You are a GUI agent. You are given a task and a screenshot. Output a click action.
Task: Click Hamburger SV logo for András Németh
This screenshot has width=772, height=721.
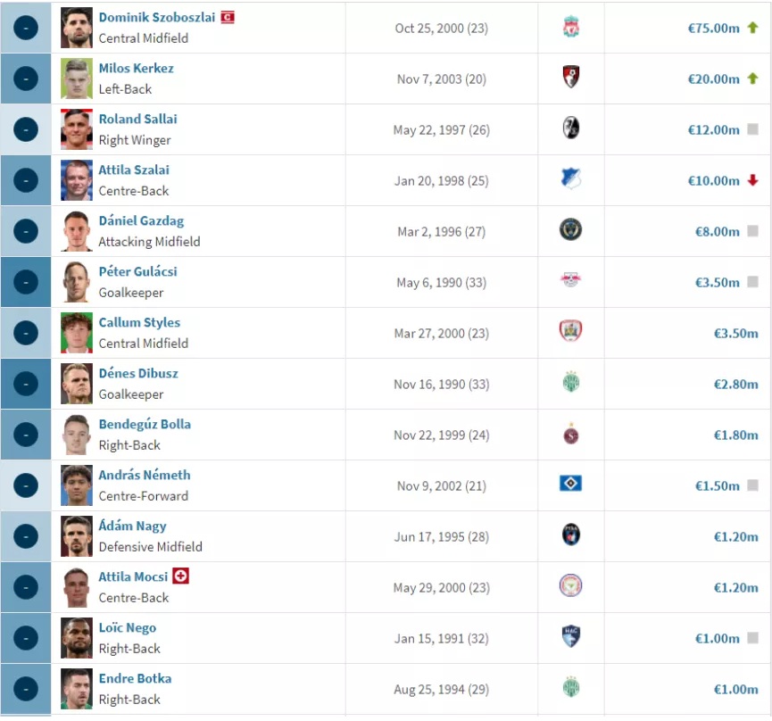click(x=570, y=484)
